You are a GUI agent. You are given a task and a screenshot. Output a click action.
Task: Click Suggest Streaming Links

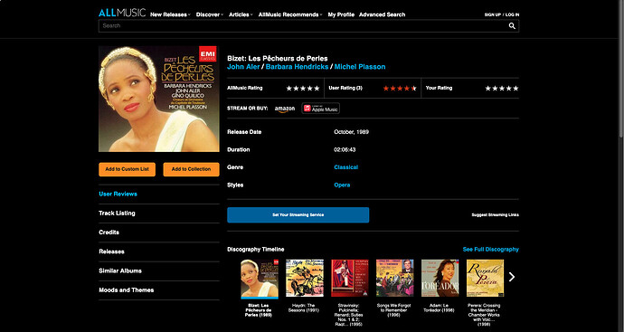tap(495, 215)
